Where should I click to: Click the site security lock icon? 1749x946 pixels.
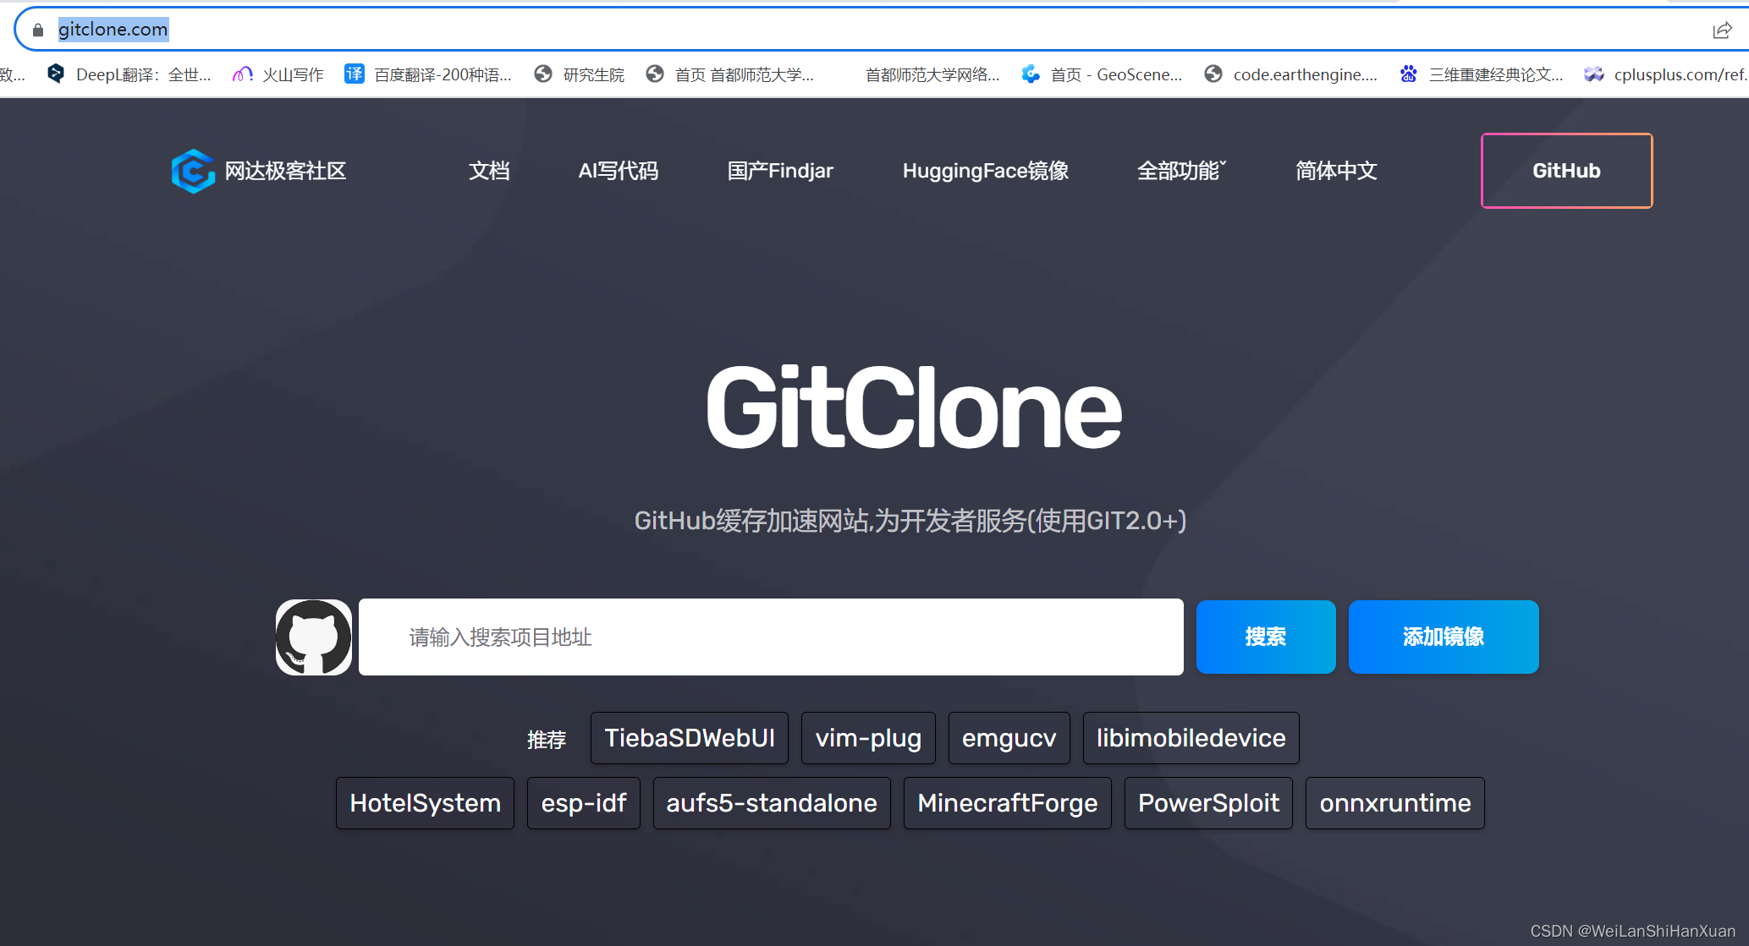tap(37, 29)
